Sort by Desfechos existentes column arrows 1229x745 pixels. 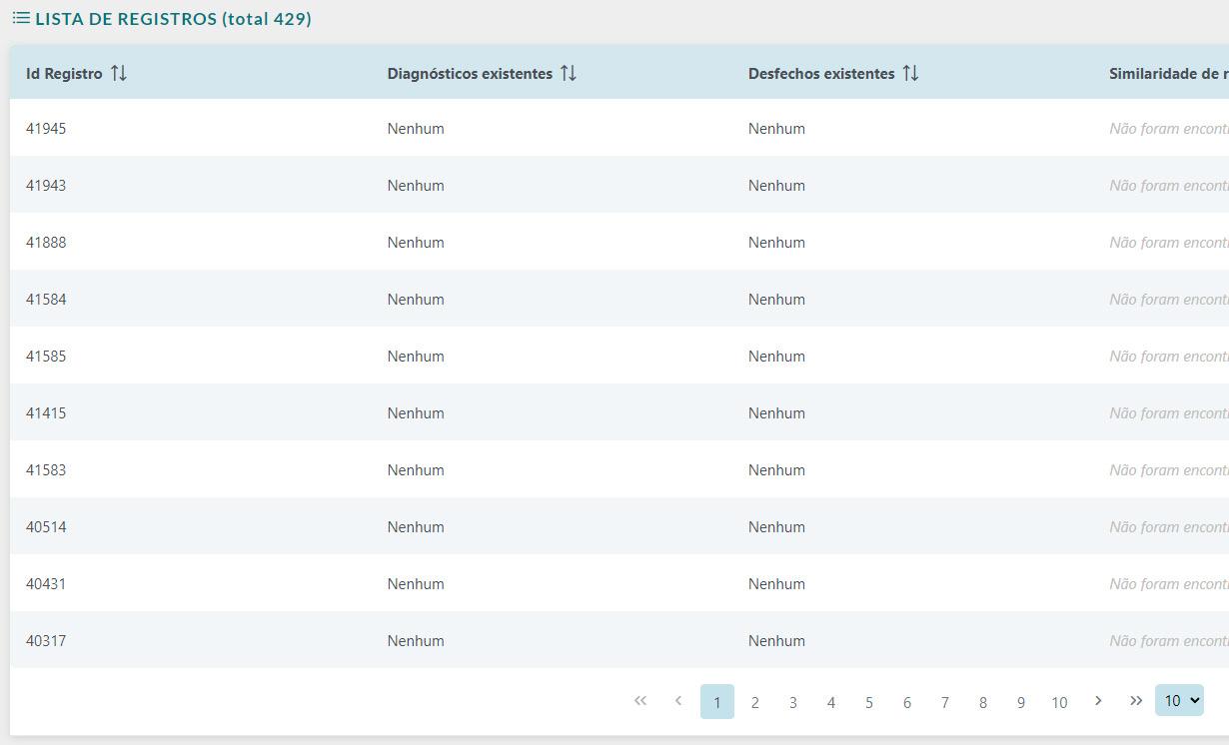tap(910, 73)
